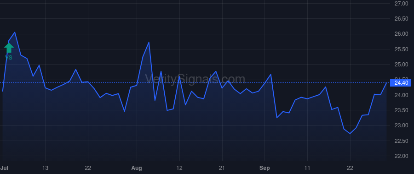Click the 12 date label after Aug
Viewport: 414px width, 174px height.
179,168
